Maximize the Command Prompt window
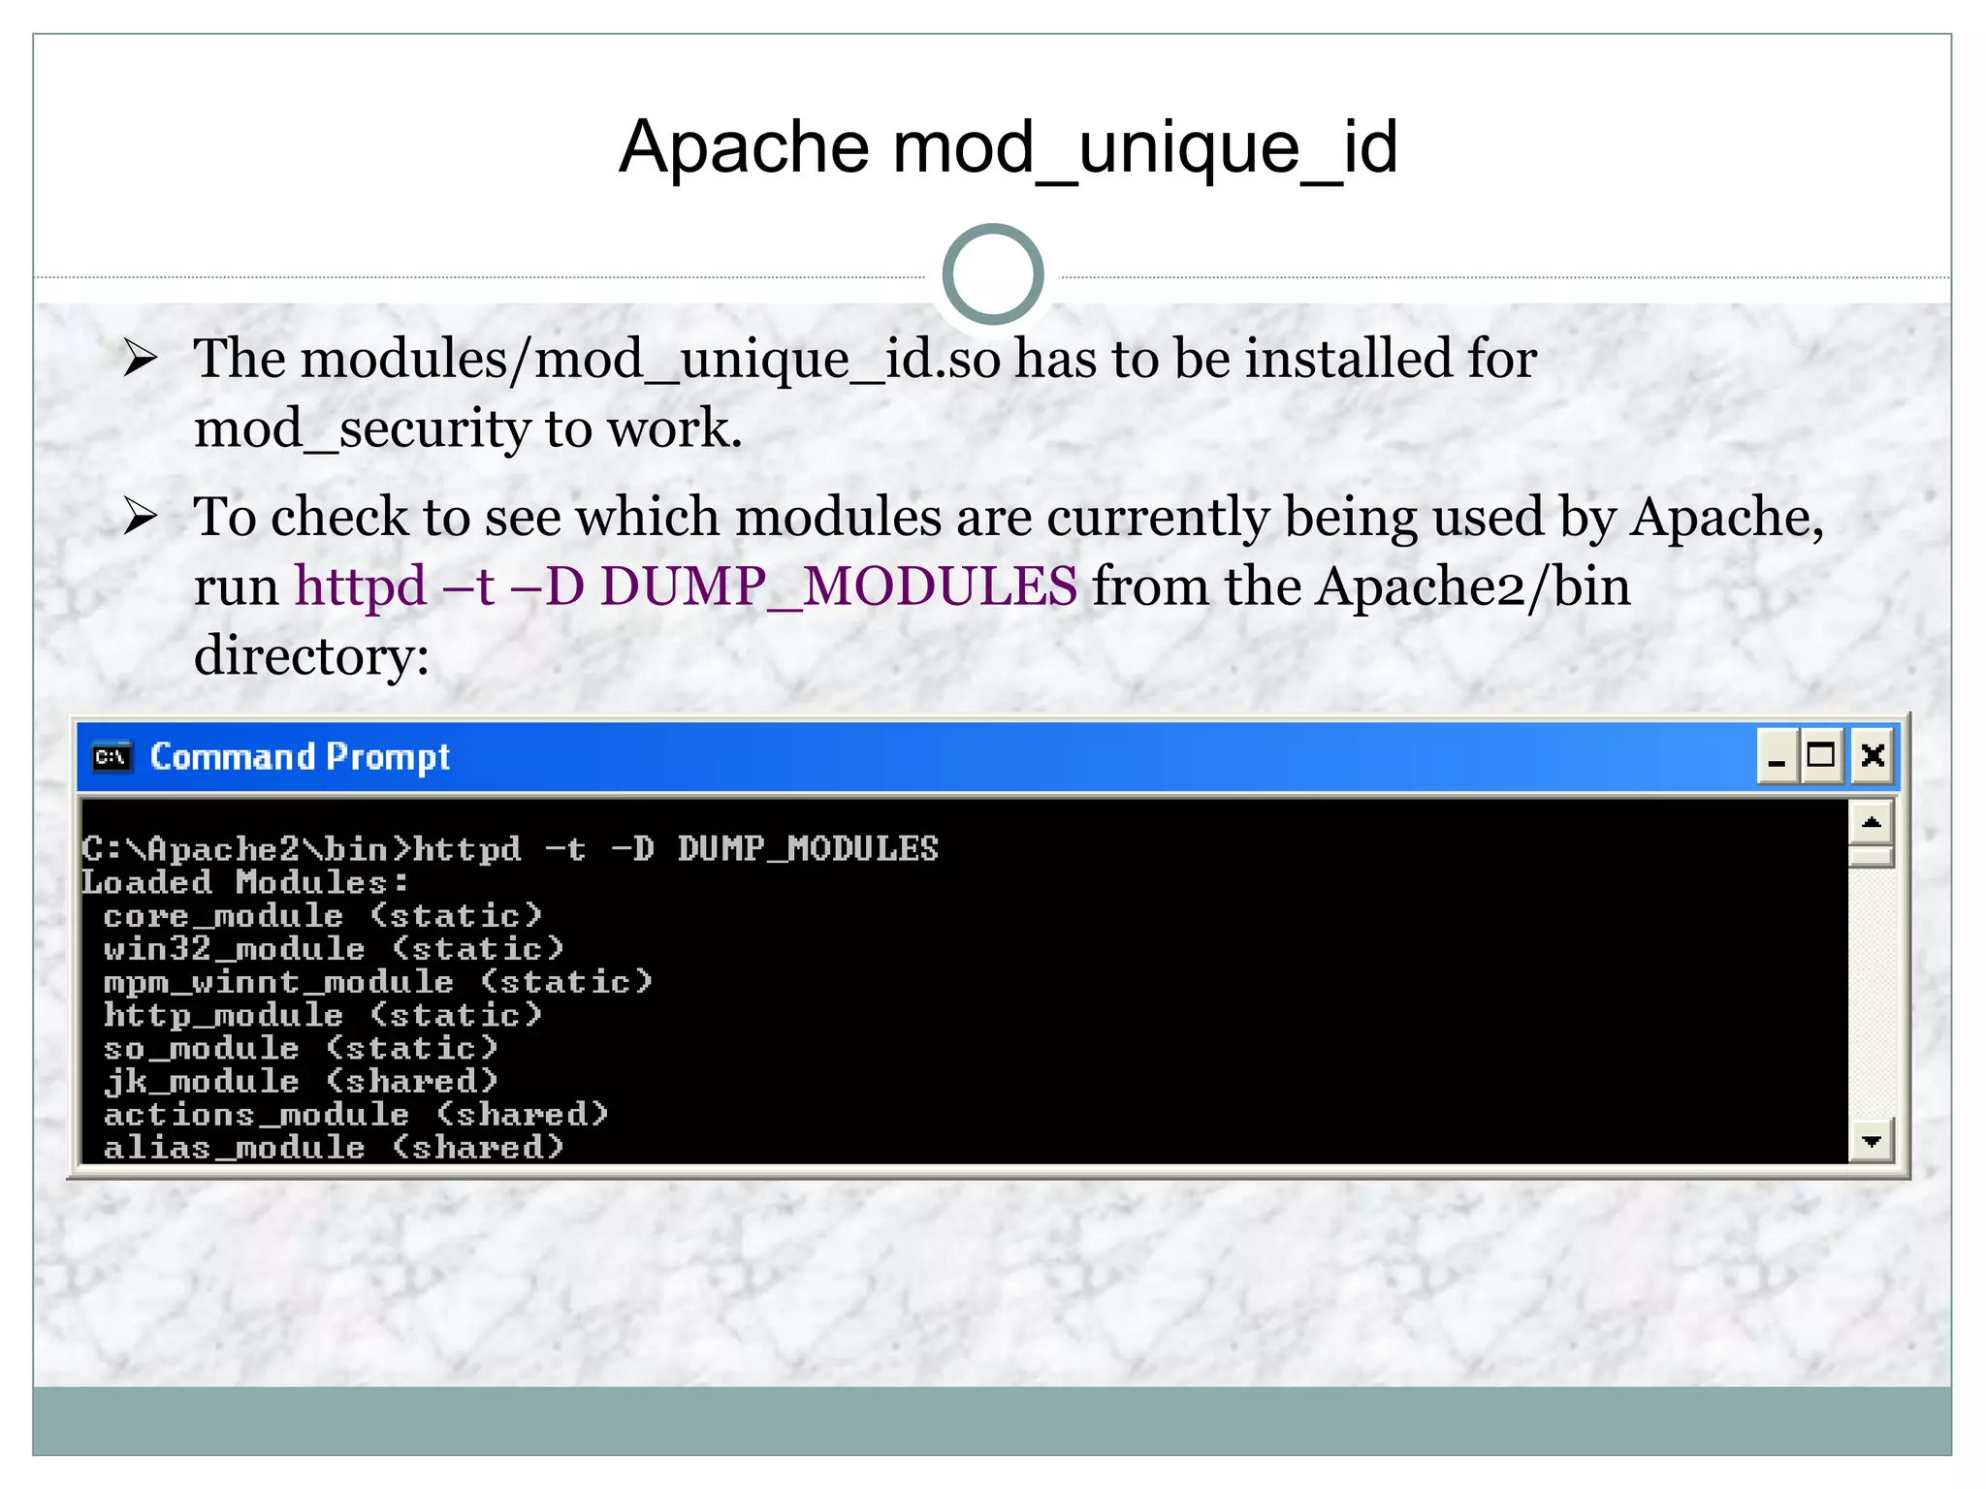Viewport: 1986px width, 1489px height. 1821,756
